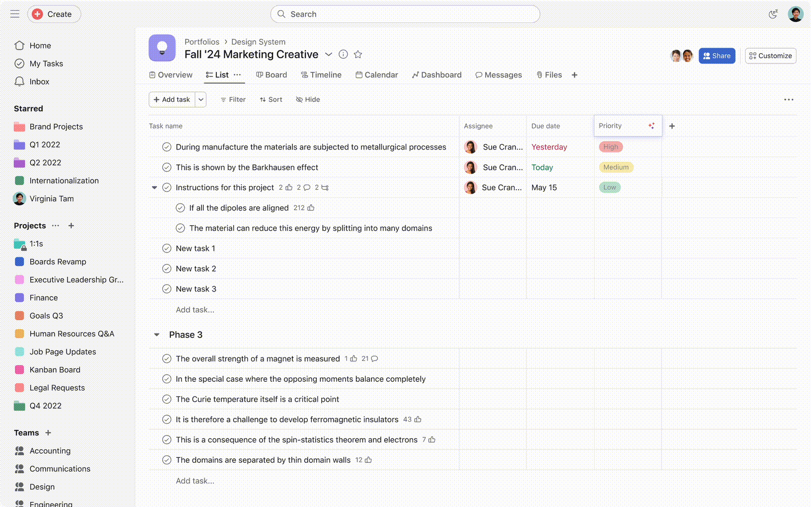Click into the Search field
Image resolution: width=811 pixels, height=507 pixels.
pyautogui.click(x=405, y=14)
